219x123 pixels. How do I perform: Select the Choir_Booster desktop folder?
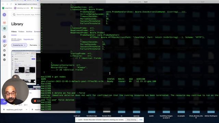pos(196,114)
